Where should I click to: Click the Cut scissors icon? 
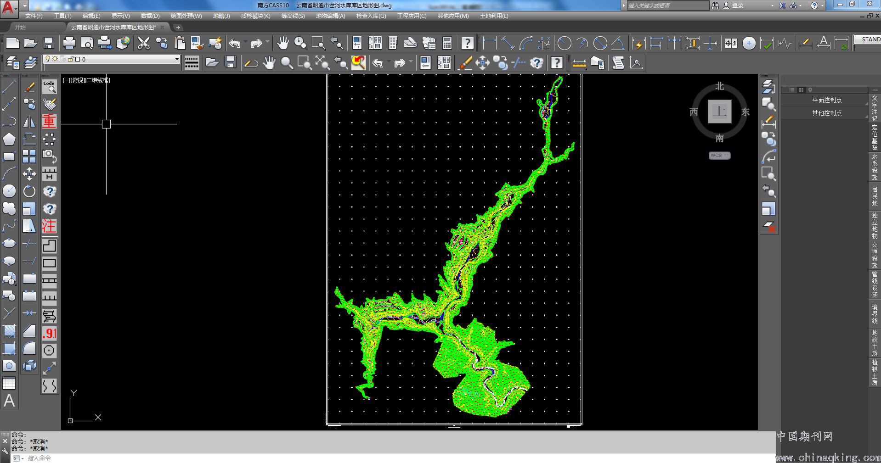tap(143, 43)
